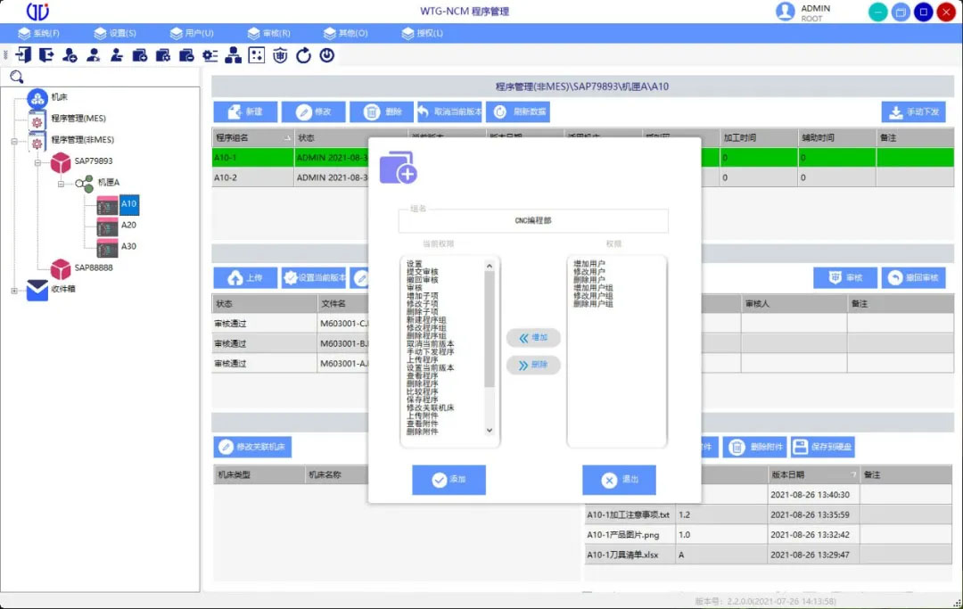
Task: Click the dialog's 增加 arrow button
Action: pos(533,338)
